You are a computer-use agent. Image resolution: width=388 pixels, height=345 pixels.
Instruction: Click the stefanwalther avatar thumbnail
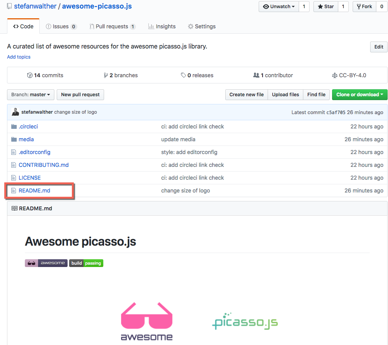[x=16, y=112]
